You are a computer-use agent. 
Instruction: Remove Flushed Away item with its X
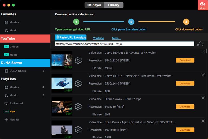coord(203,98)
